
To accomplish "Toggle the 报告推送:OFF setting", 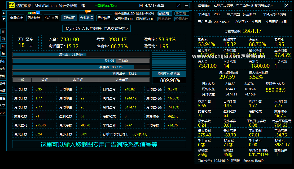I will point(145,19).
